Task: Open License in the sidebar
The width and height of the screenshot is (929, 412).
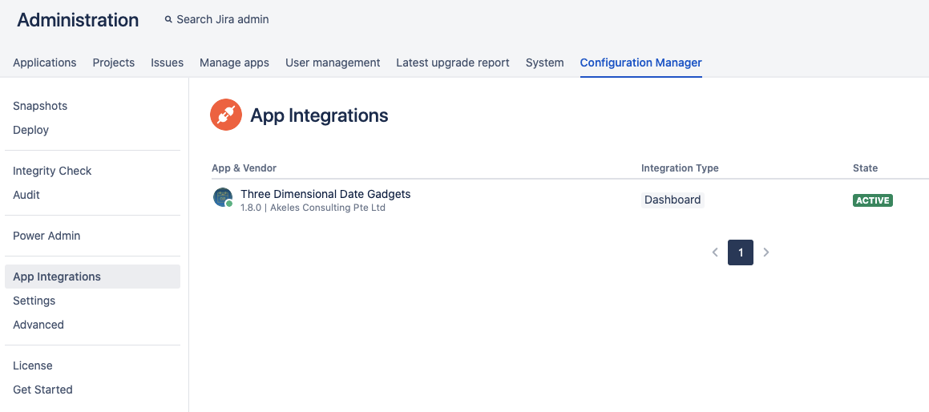Action: 33,366
